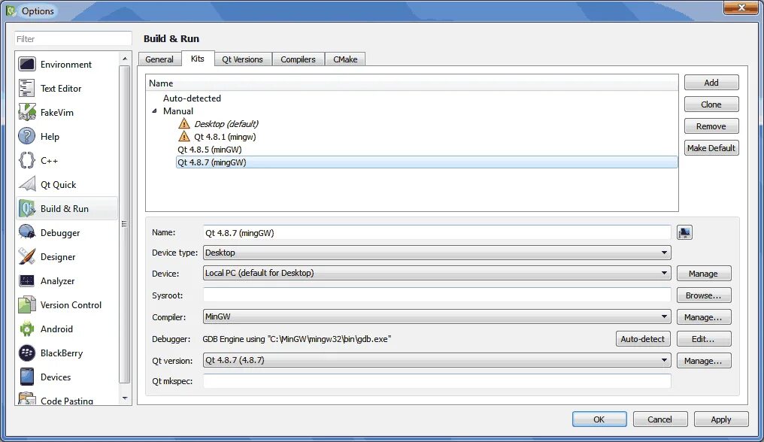This screenshot has width=764, height=442.
Task: Close the Options dialog
Action: coord(741,8)
